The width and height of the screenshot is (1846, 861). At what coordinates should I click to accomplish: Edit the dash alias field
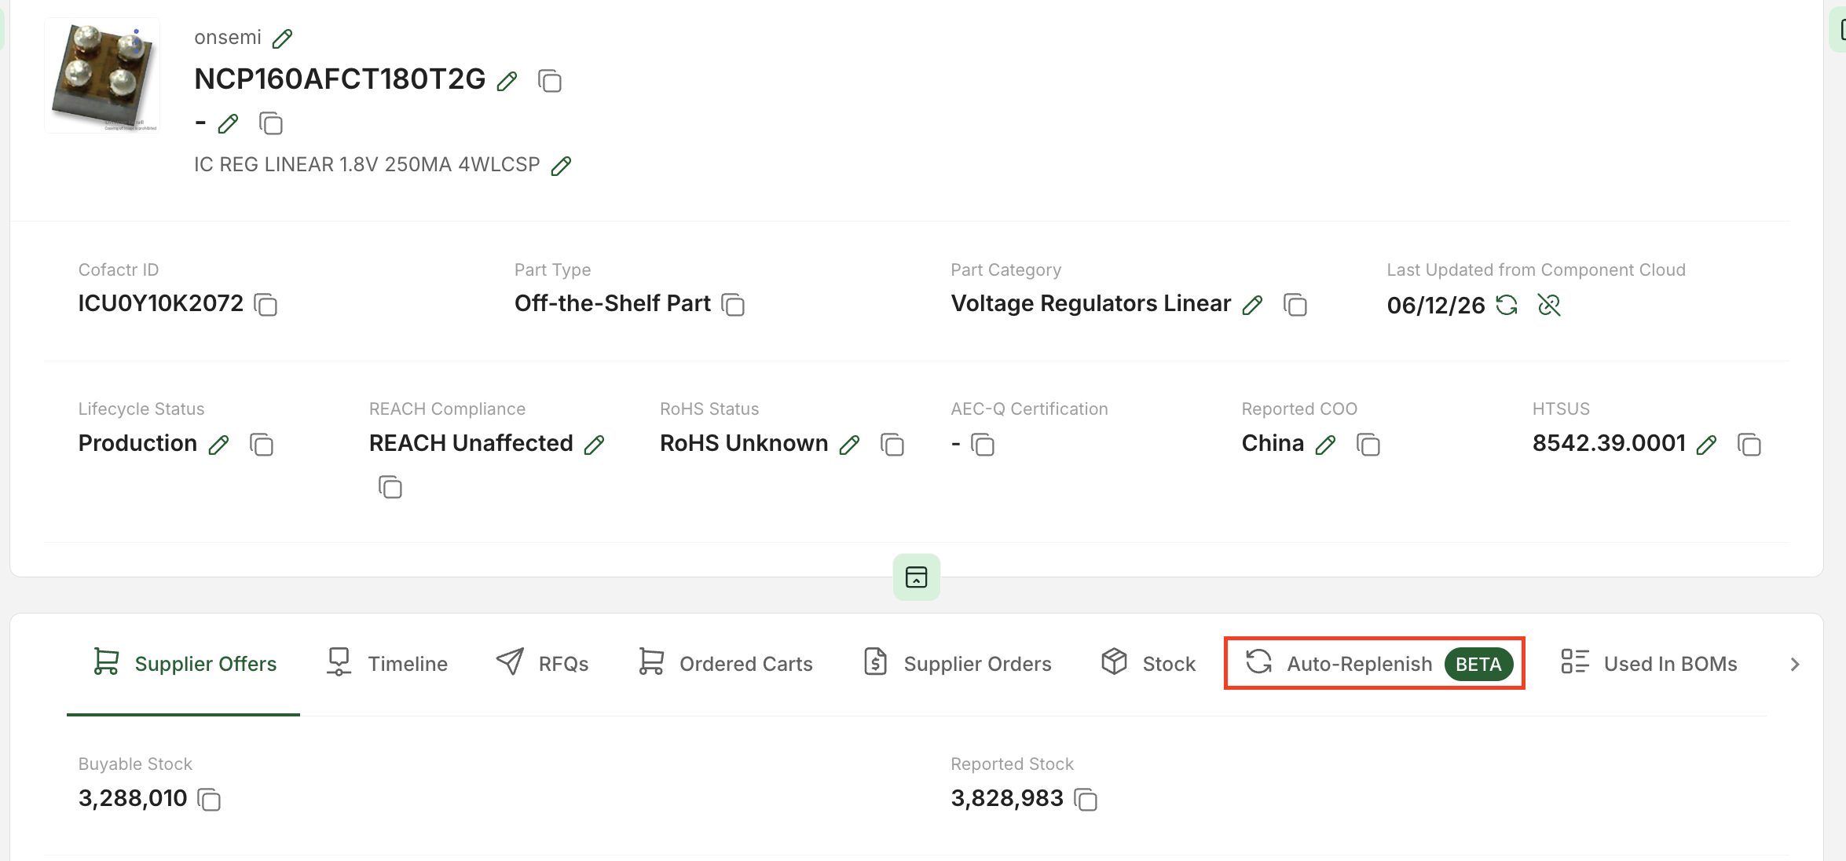229,123
